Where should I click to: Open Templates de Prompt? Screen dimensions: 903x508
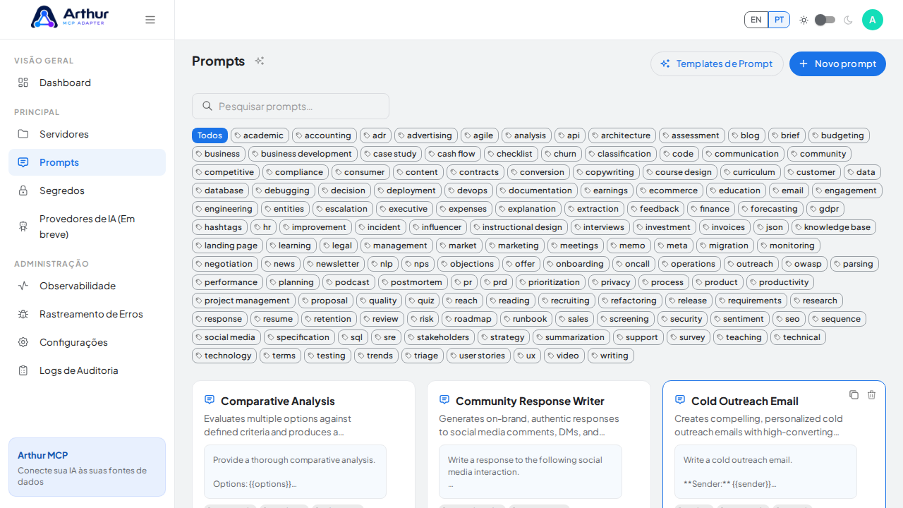click(x=717, y=64)
